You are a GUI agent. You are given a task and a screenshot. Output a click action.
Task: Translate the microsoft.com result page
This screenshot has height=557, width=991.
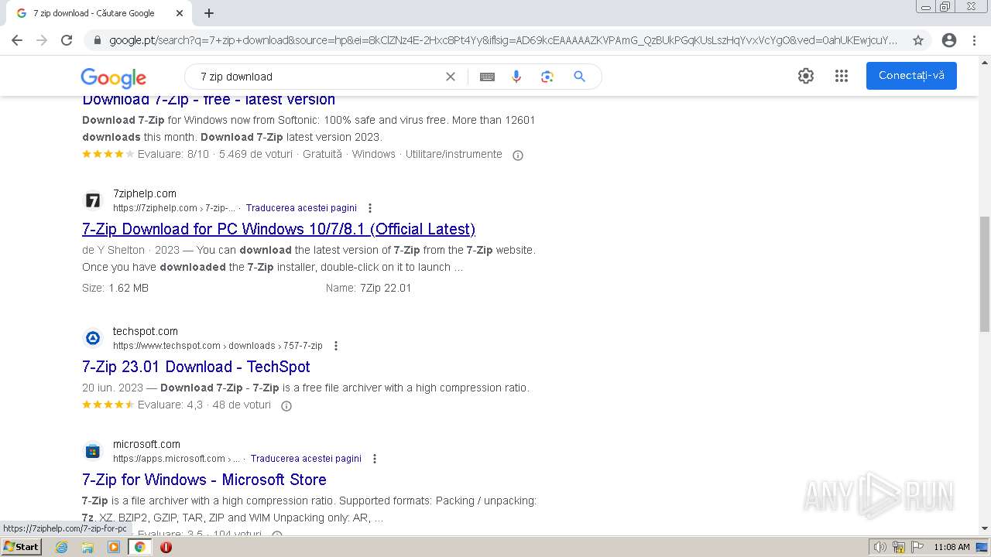306,459
